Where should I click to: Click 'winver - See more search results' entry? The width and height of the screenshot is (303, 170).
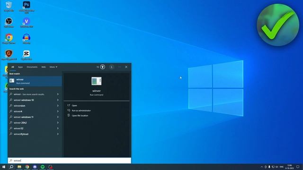tap(35, 94)
